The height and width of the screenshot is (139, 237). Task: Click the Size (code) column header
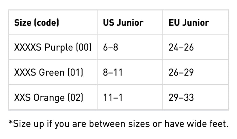point(53,22)
